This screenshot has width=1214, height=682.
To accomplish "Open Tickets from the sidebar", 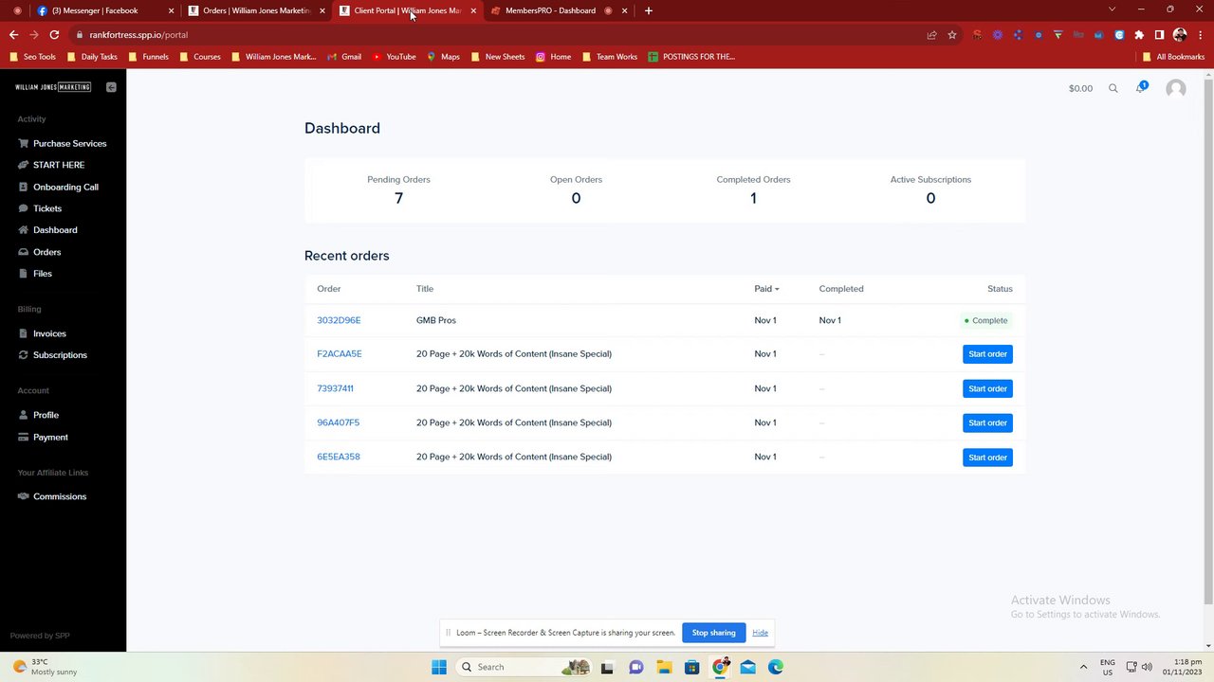I will [47, 208].
